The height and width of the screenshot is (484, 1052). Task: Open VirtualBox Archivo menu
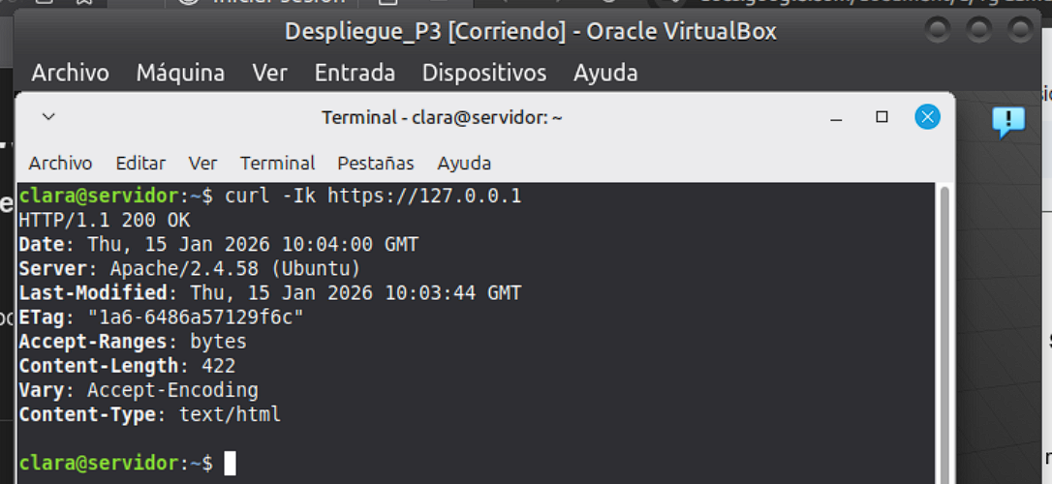click(x=70, y=73)
